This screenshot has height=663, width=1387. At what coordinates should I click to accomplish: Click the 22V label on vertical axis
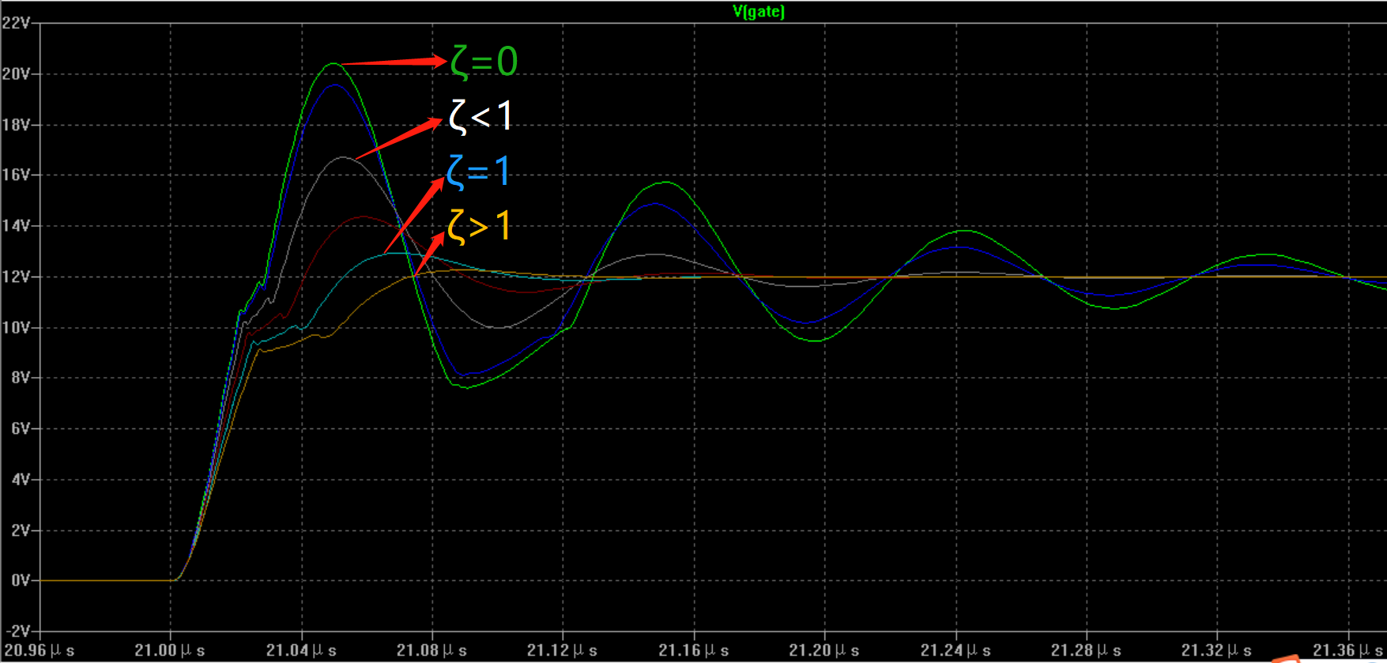click(x=16, y=23)
